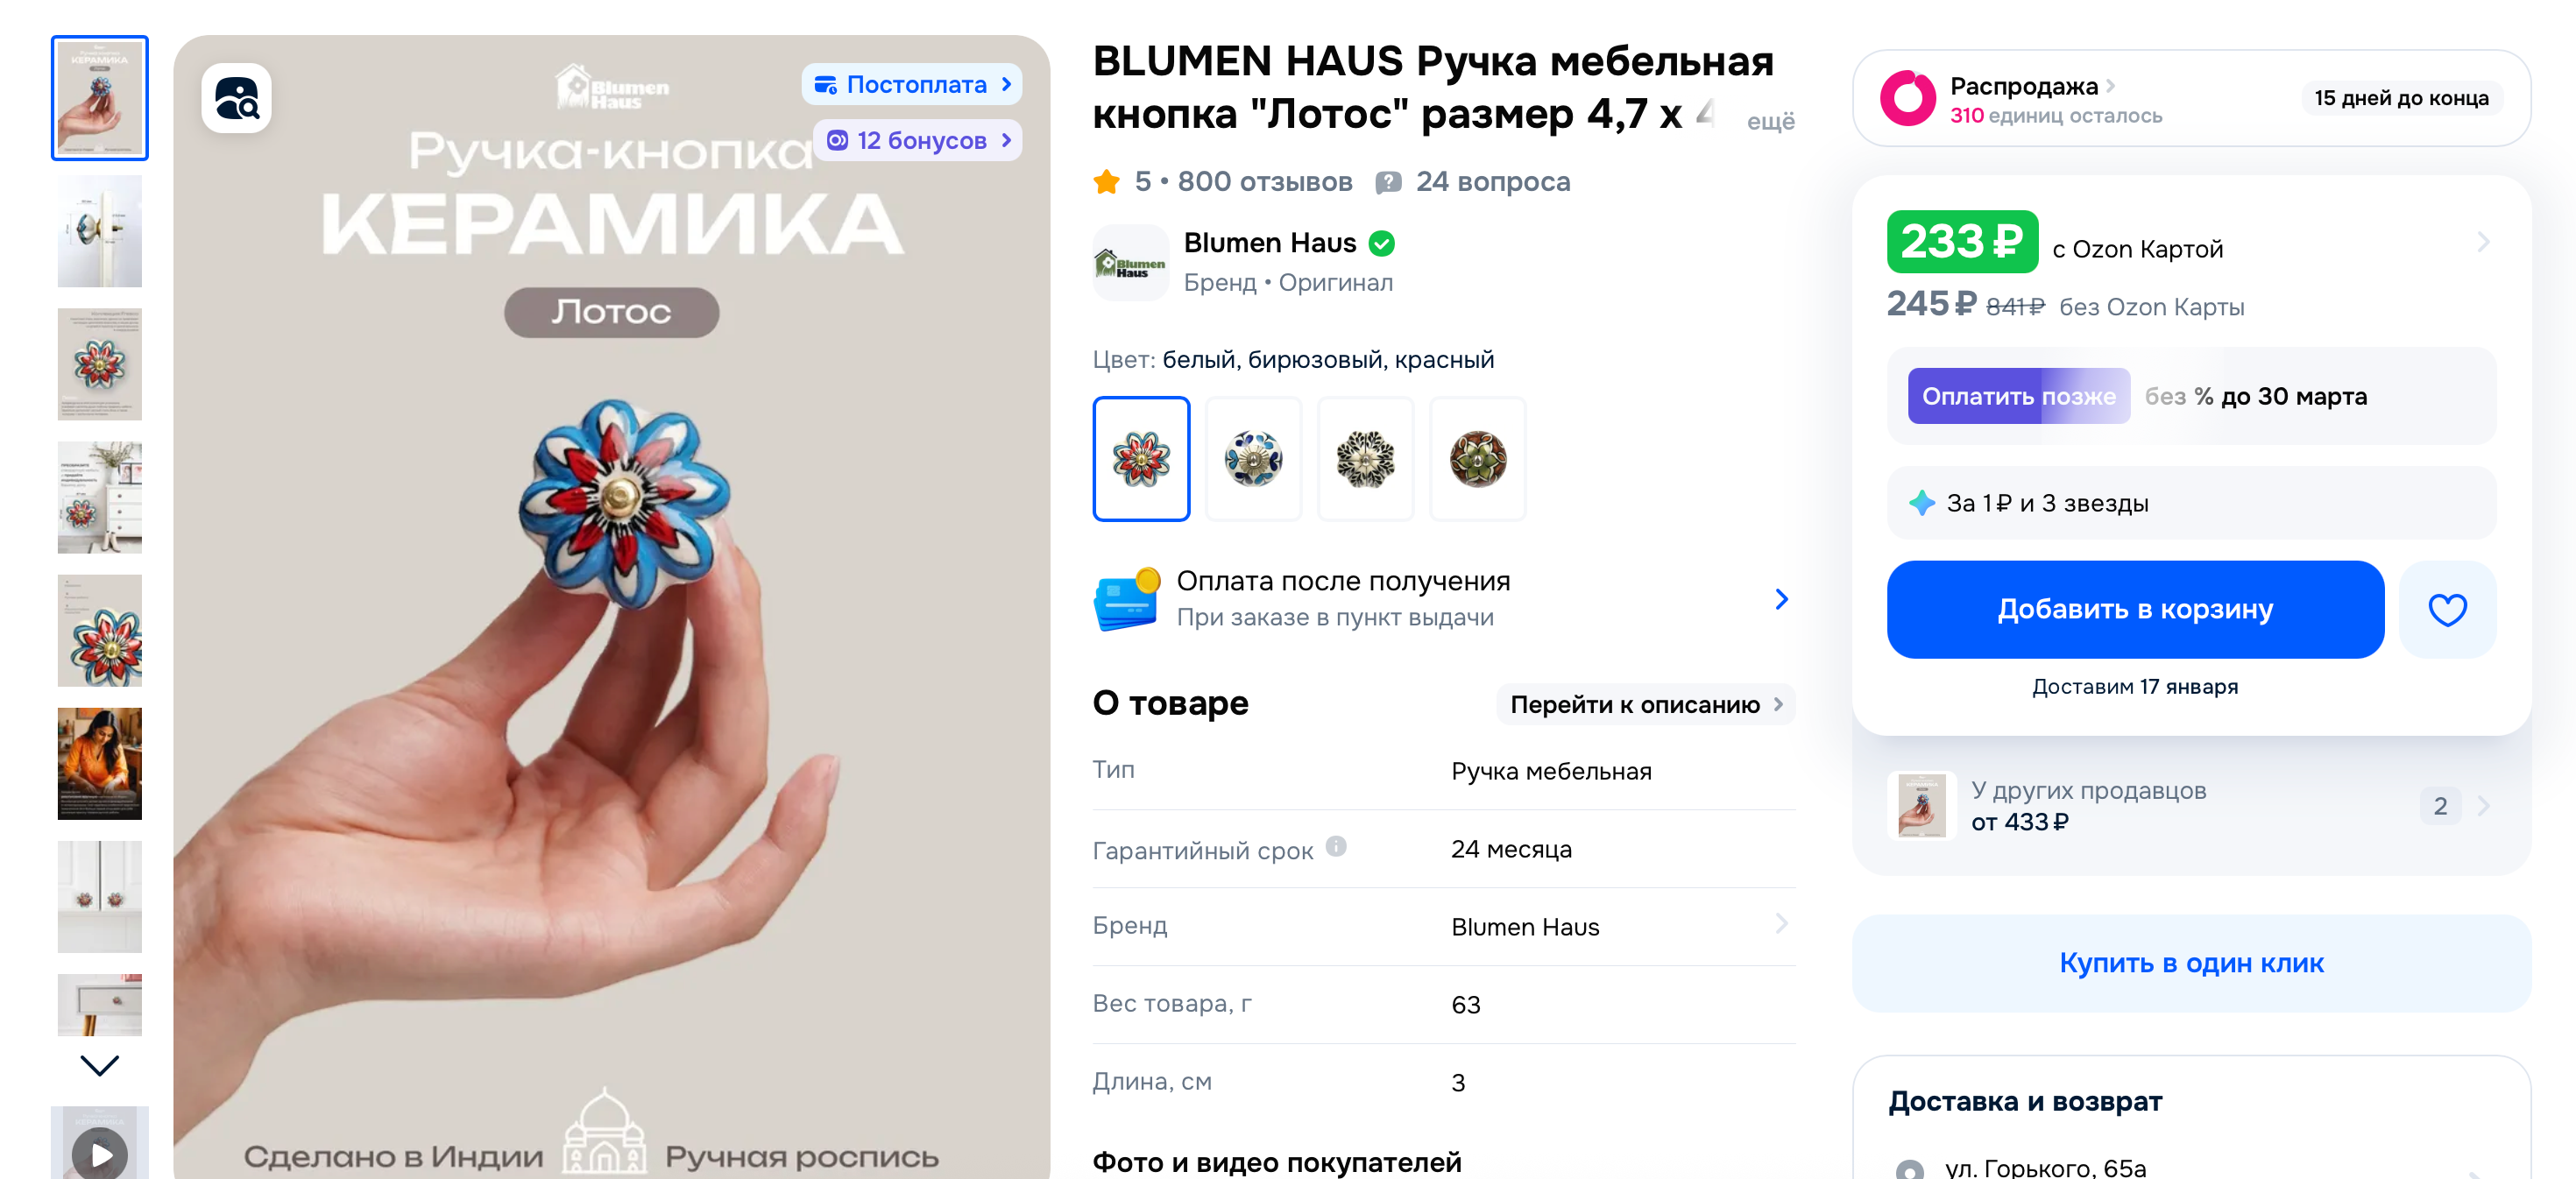Expand the full title via ещё

pyautogui.click(x=1770, y=122)
